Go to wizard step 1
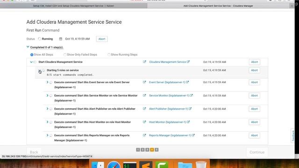Image resolution: width=299 pixels, height=168 pixels. point(138,150)
